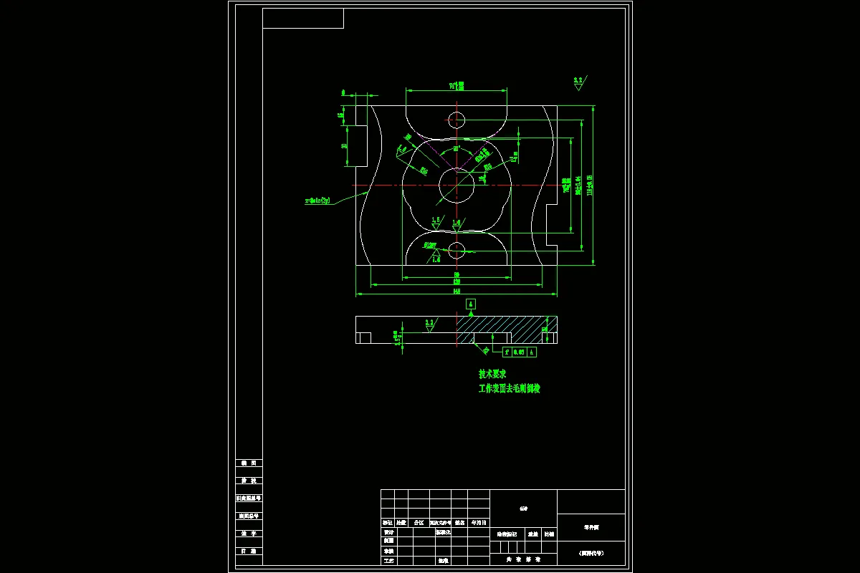
Task: Click the empty box at top-left of frame
Action: point(303,19)
